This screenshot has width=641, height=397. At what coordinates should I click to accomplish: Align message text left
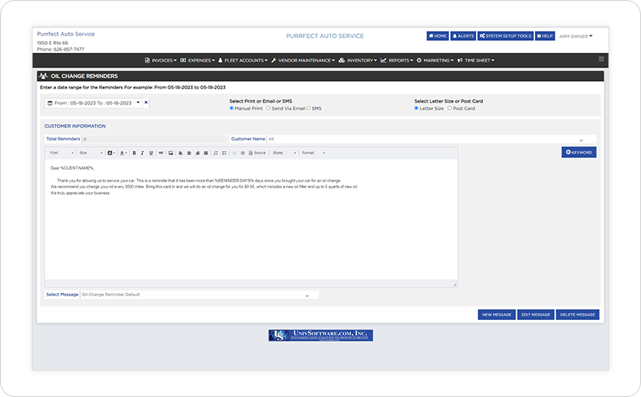pyautogui.click(x=180, y=154)
